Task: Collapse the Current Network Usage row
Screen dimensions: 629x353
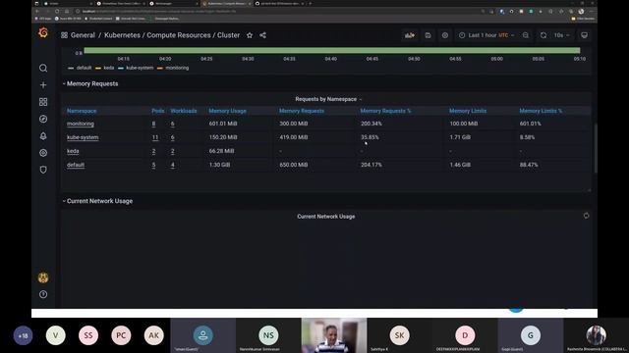Action: (x=97, y=201)
